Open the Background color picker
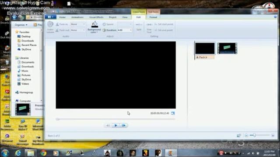Screen dimensions: 280x157 94,27
